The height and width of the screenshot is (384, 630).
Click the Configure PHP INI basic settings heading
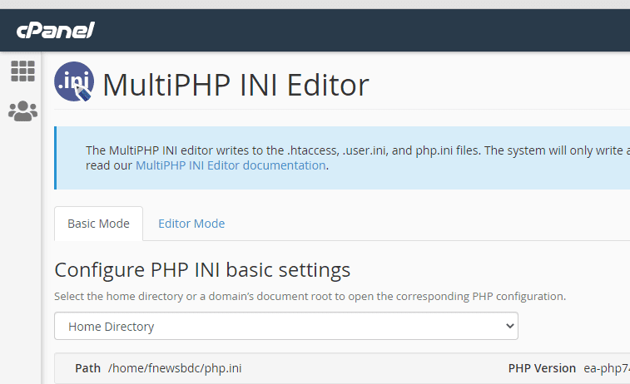[202, 269]
